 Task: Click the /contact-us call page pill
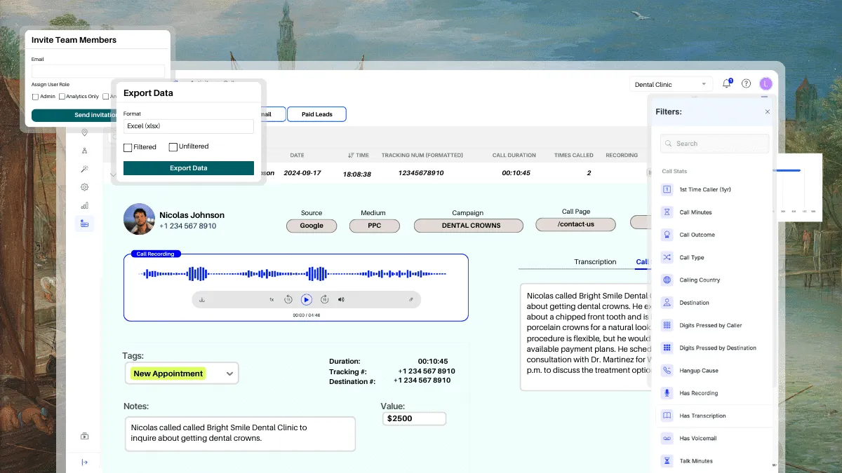(x=575, y=224)
